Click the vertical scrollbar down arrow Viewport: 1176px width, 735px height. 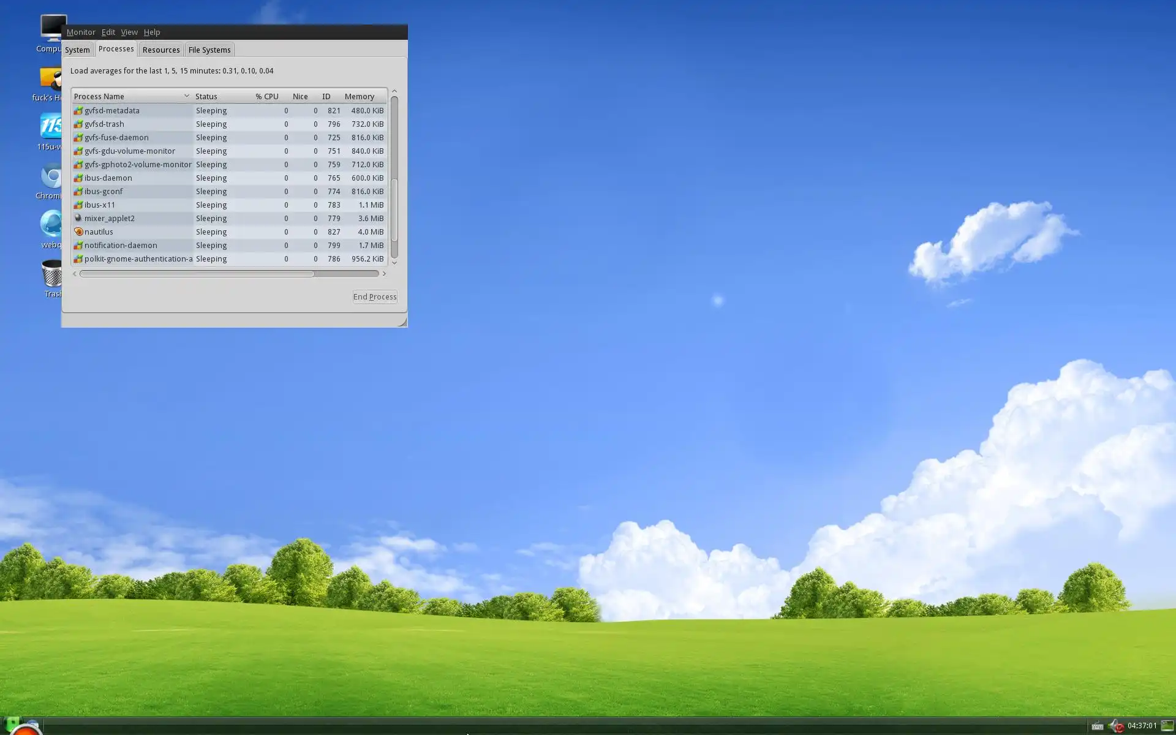394,263
